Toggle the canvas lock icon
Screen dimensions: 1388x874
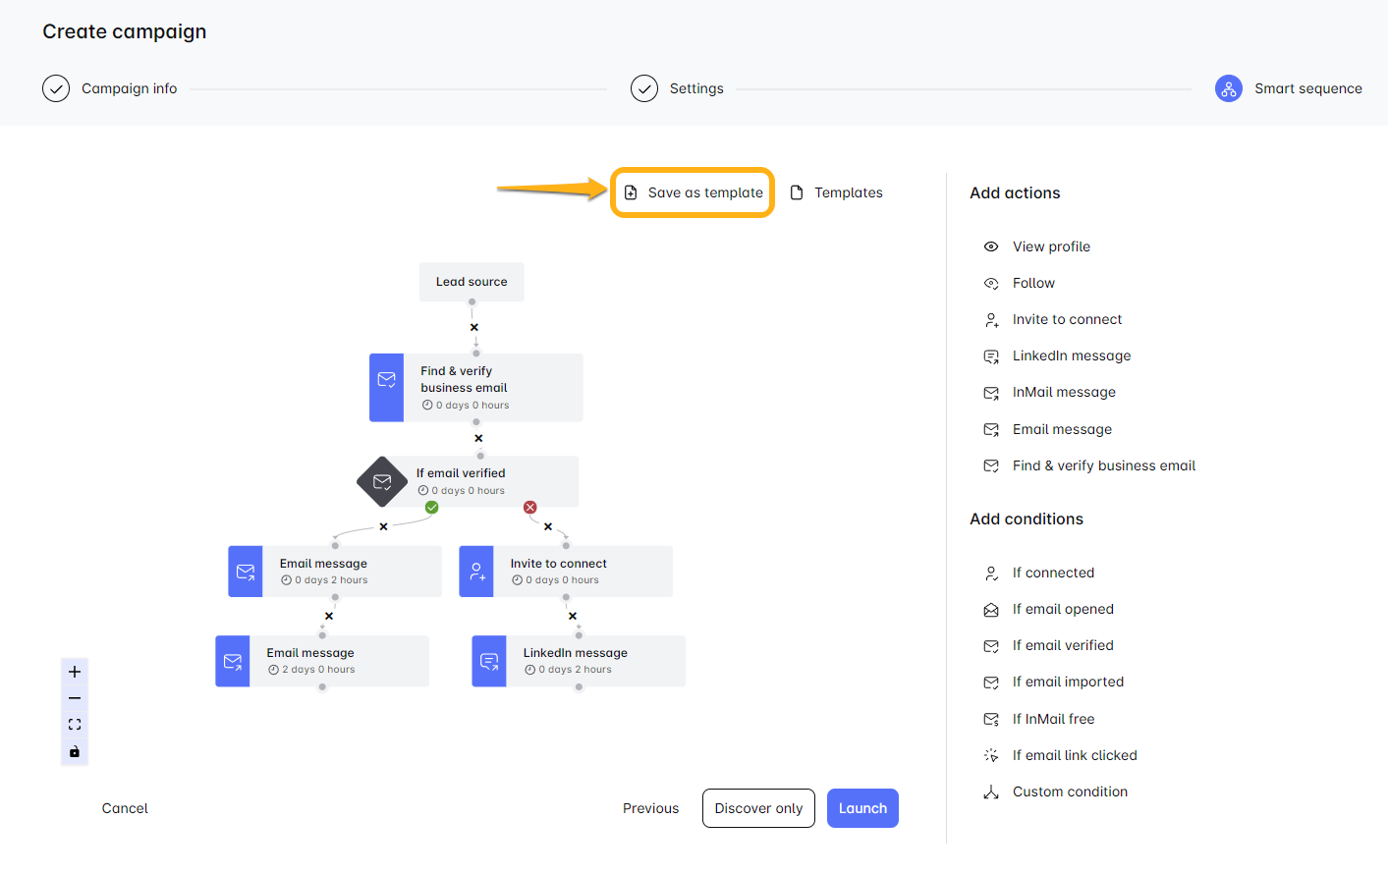pos(75,751)
